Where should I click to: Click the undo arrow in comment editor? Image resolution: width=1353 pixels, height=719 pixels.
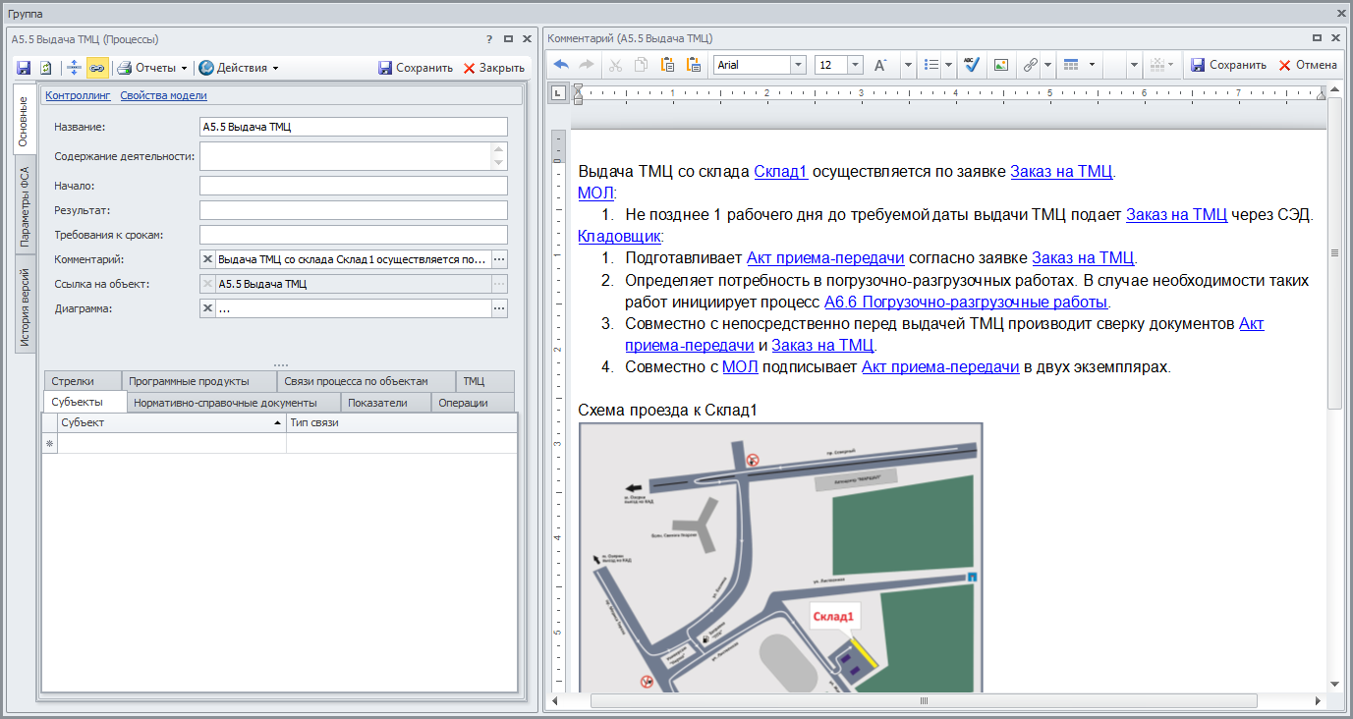[561, 65]
